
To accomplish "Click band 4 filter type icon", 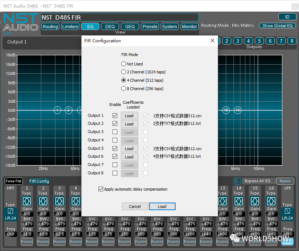I will point(76,201).
